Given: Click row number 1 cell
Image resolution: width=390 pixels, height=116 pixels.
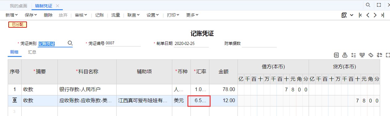Looking at the screenshot, I should (15, 90).
